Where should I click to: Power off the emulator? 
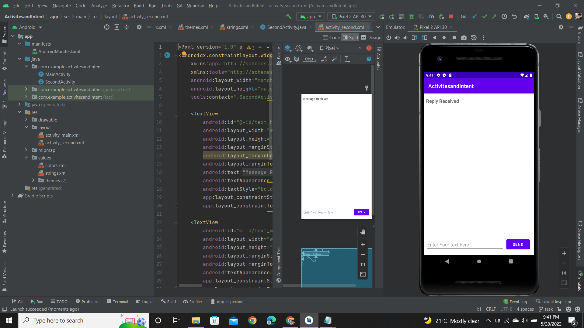click(389, 38)
